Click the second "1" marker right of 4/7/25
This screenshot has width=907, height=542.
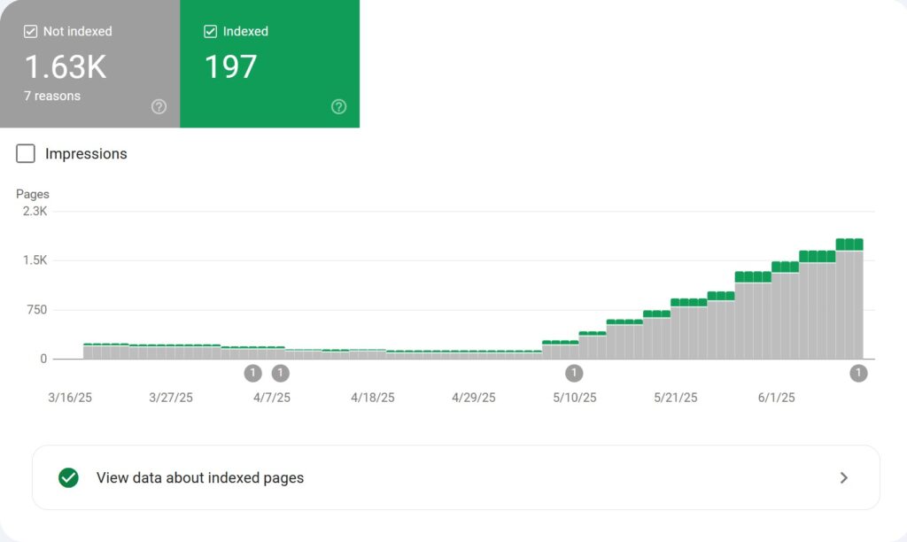point(281,373)
